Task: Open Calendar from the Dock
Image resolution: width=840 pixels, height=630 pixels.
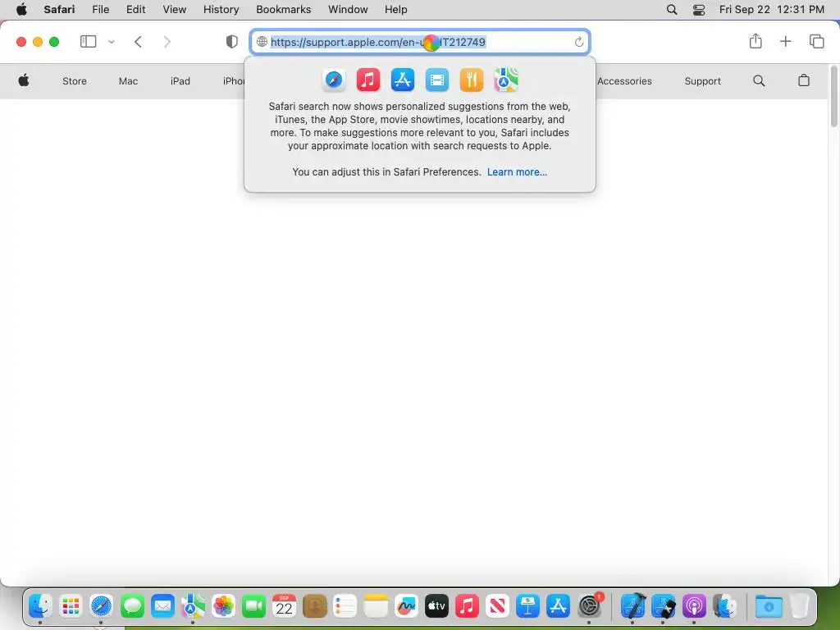Action: pos(284,606)
